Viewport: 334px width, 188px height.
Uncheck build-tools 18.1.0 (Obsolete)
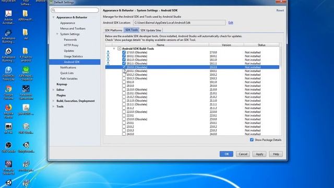[124, 60]
